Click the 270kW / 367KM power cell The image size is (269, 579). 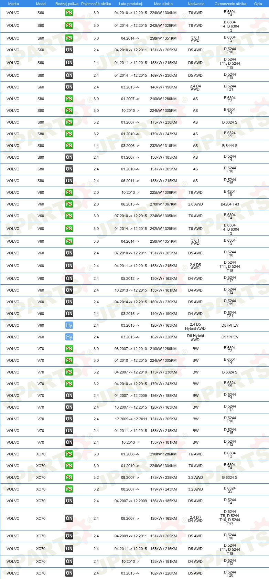[x=163, y=204]
